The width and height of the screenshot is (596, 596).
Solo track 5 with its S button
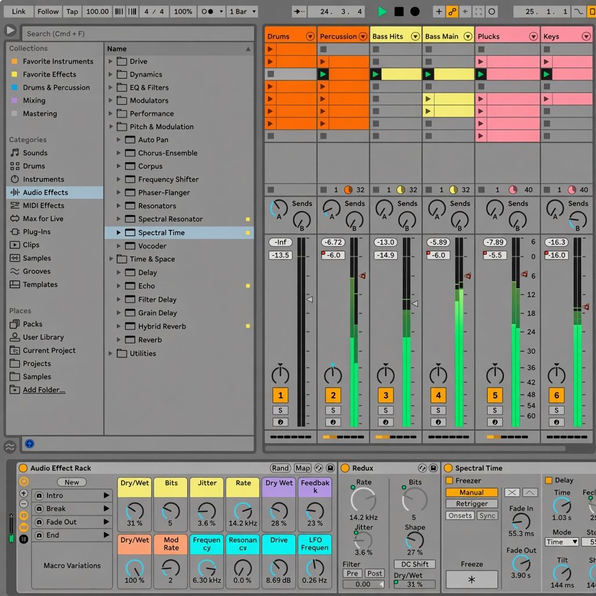495,410
